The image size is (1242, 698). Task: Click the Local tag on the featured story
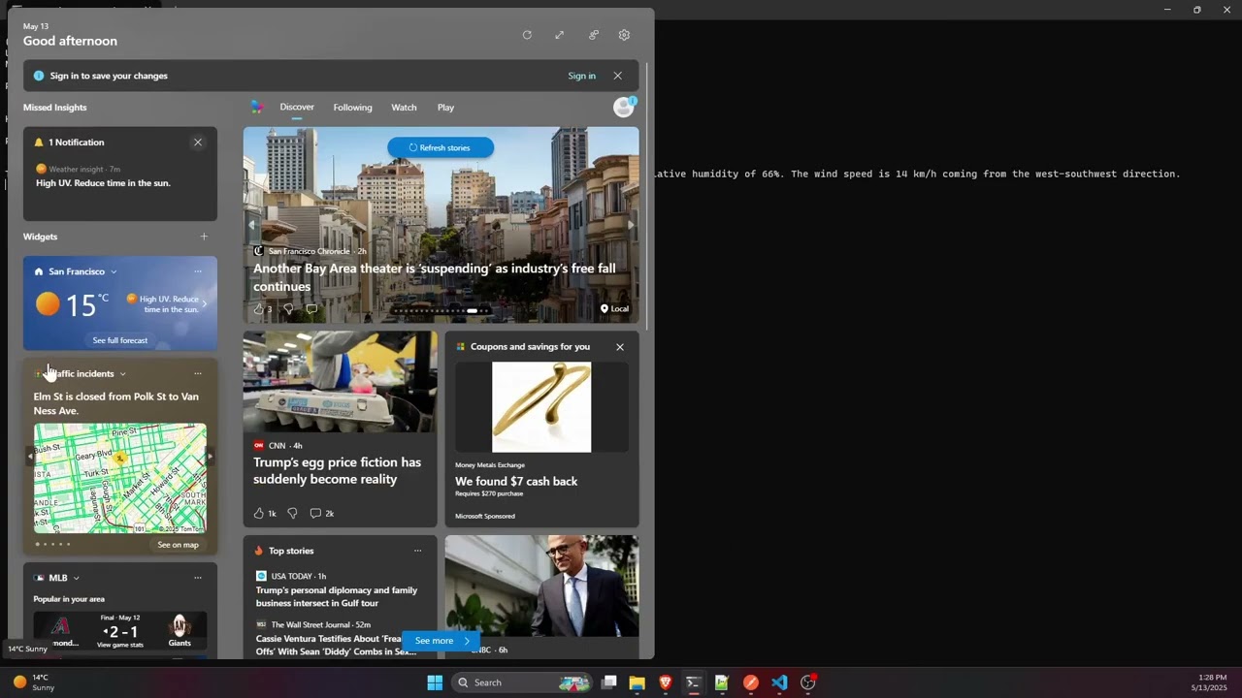tap(614, 309)
